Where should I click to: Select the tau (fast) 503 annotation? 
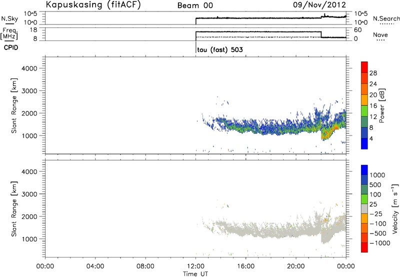pos(220,49)
